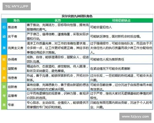Viewport: 154px width, 123px height.
Task: Click the advantage text starting 严于律己,值得信赖
Action: pyautogui.click(x=58, y=36)
